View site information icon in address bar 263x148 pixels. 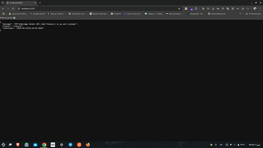(19, 9)
